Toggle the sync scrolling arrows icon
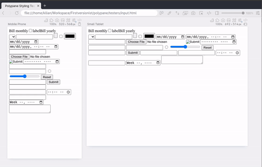Image resolution: width=262 pixels, height=167 pixels. pos(177,13)
